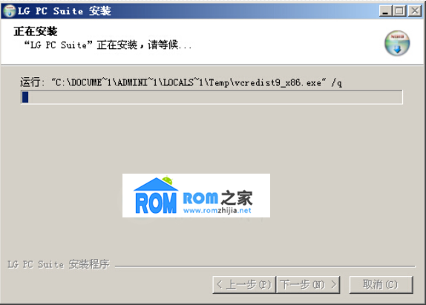Maximize the installer window
The height and width of the screenshot is (305, 426).
point(399,11)
